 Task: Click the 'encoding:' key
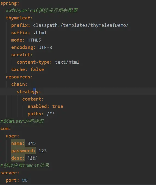[23, 48]
